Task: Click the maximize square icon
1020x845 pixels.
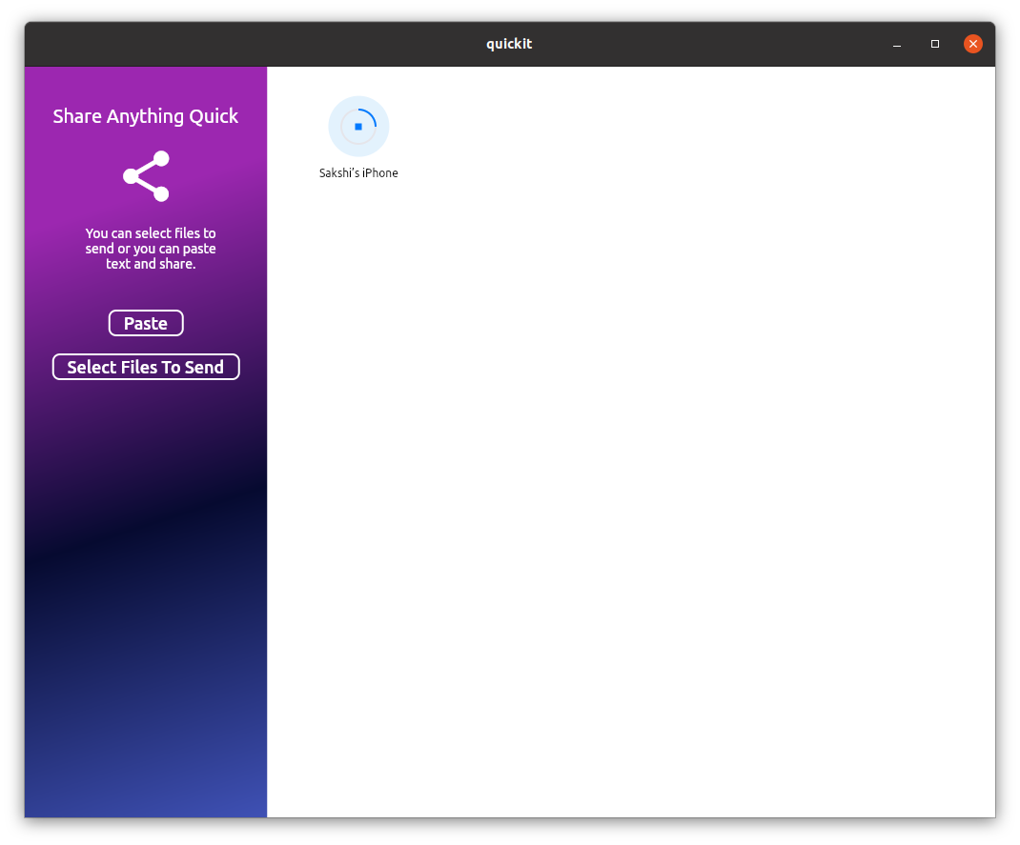Action: click(934, 44)
